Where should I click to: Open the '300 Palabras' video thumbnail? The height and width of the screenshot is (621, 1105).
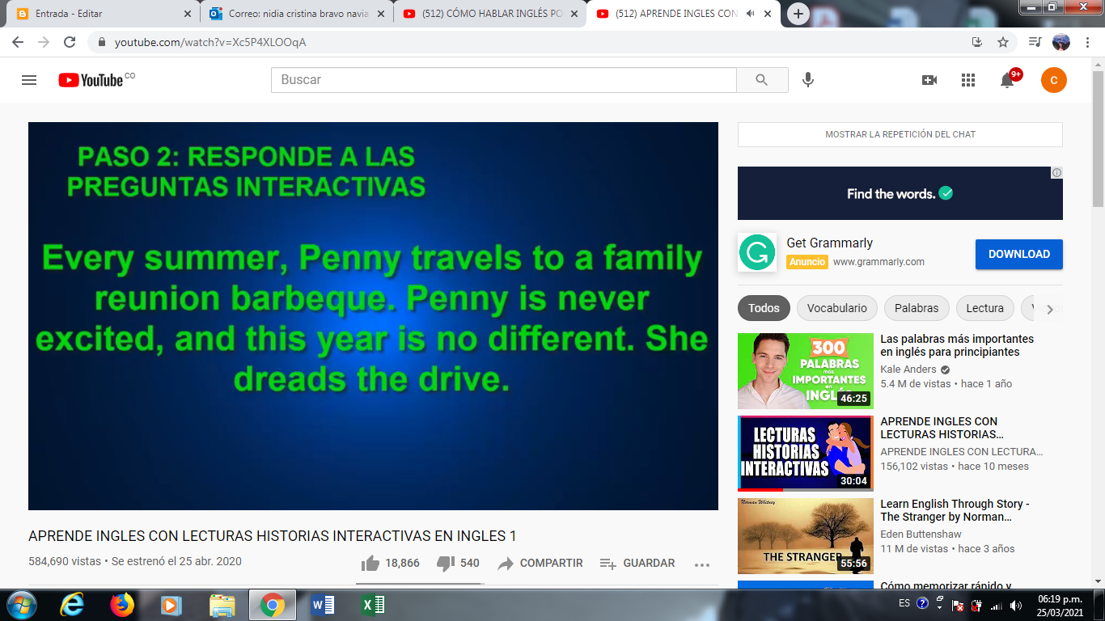point(806,371)
